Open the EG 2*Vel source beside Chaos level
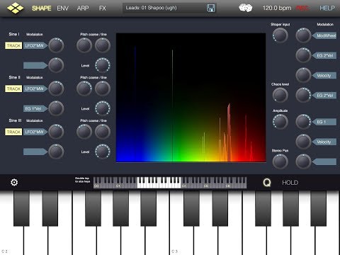The image size is (340, 255). (324, 96)
